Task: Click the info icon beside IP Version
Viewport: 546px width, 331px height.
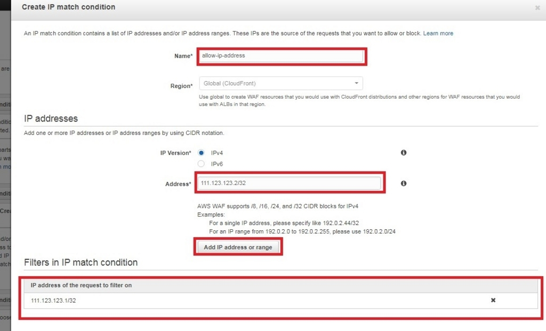Action: (404, 152)
